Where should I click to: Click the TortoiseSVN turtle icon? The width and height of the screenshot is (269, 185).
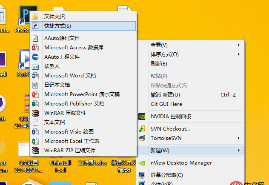click(x=142, y=138)
